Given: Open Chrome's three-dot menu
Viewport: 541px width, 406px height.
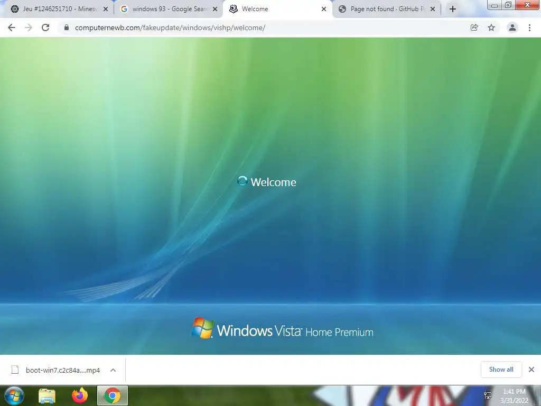Looking at the screenshot, I should tap(529, 27).
